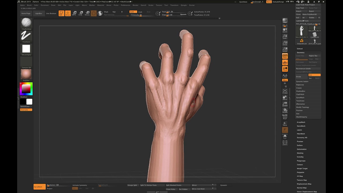The image size is (343, 193).
Task: Click the QuickSave button
Action: [x=243, y=2]
